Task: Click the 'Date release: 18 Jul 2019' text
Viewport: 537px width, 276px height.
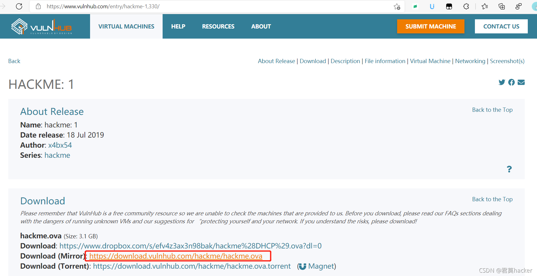Action: (62, 135)
